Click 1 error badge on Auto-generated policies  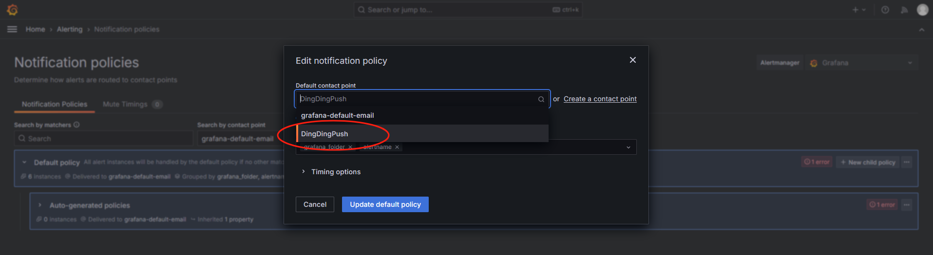(882, 205)
